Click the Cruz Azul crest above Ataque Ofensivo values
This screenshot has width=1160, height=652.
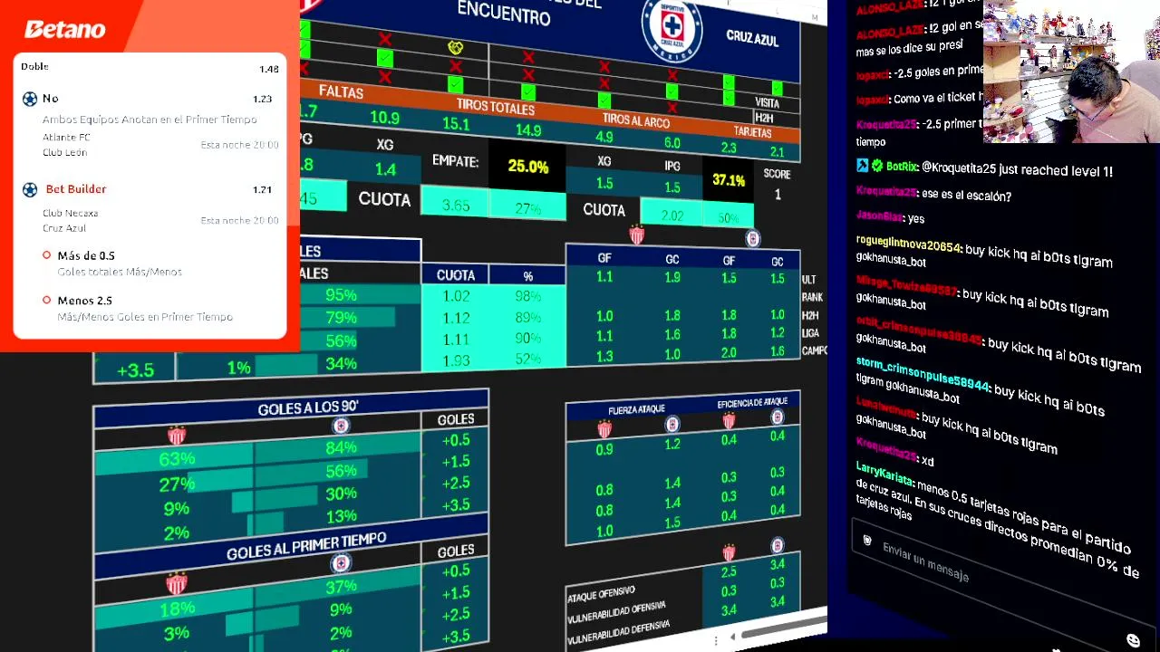pos(778,546)
